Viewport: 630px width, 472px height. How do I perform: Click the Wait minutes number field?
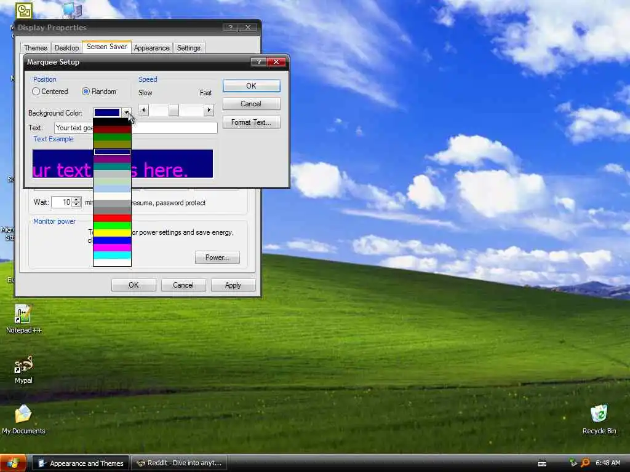(x=62, y=202)
